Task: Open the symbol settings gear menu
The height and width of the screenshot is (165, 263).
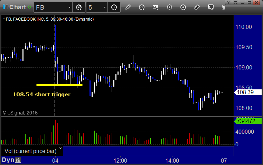Action: pyautogui.click(x=79, y=7)
